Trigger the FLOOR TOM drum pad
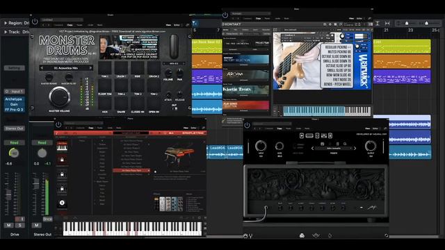Image resolution: width=445 pixels, height=250 pixels. click(x=105, y=85)
